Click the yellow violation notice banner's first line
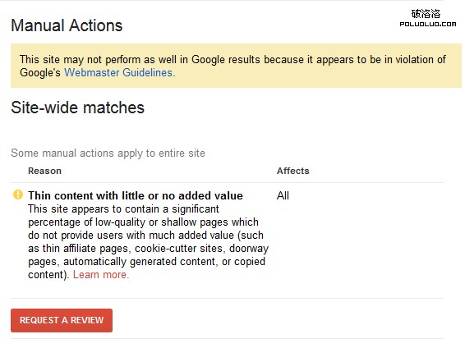 (x=232, y=60)
